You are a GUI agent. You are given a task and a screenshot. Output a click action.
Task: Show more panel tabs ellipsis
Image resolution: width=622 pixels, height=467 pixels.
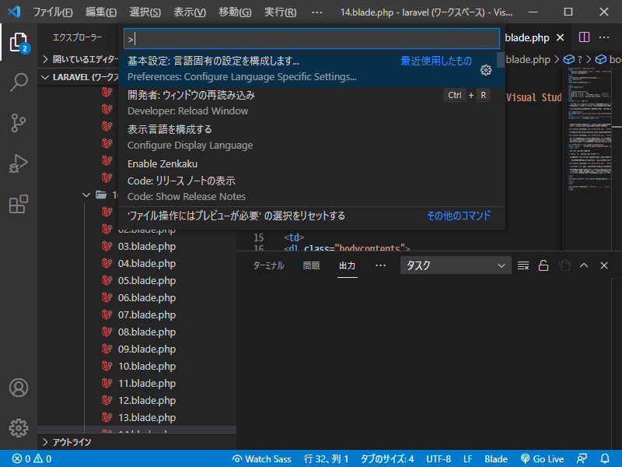[x=380, y=265]
